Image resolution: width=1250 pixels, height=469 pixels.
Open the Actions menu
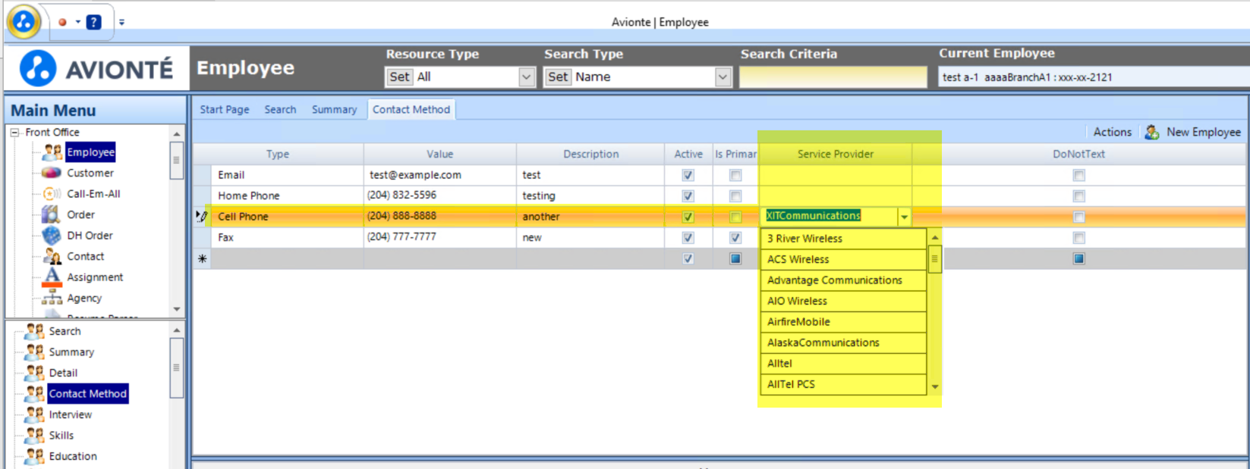1112,132
